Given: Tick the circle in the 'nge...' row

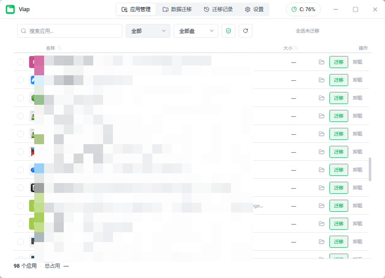Looking at the screenshot, I should 21,206.
